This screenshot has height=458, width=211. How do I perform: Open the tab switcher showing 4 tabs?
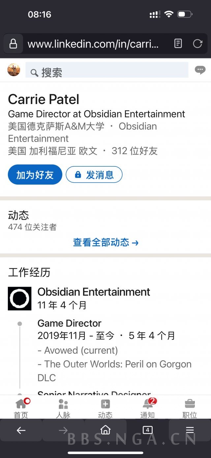pos(147,430)
